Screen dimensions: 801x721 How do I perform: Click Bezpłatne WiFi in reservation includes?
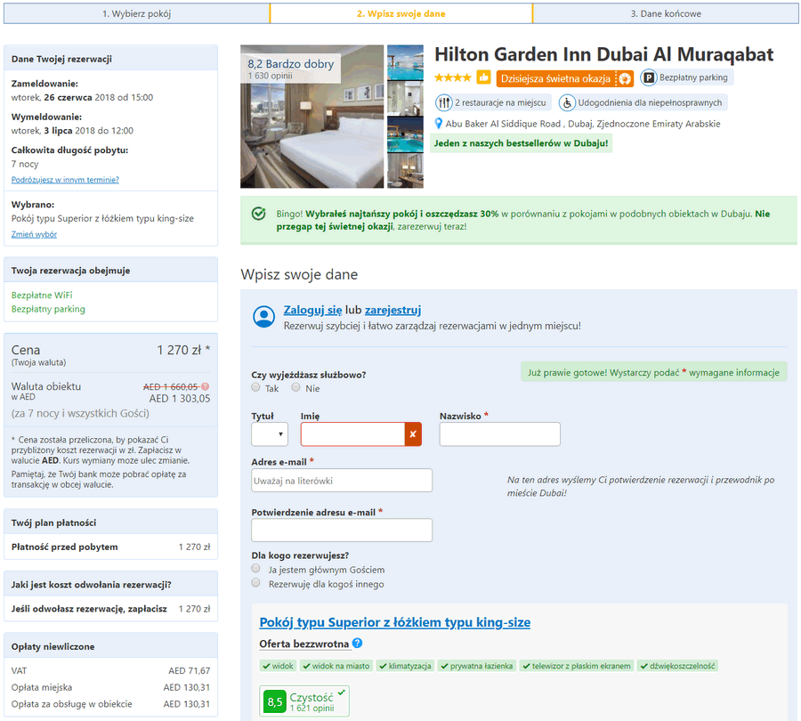[x=42, y=296]
